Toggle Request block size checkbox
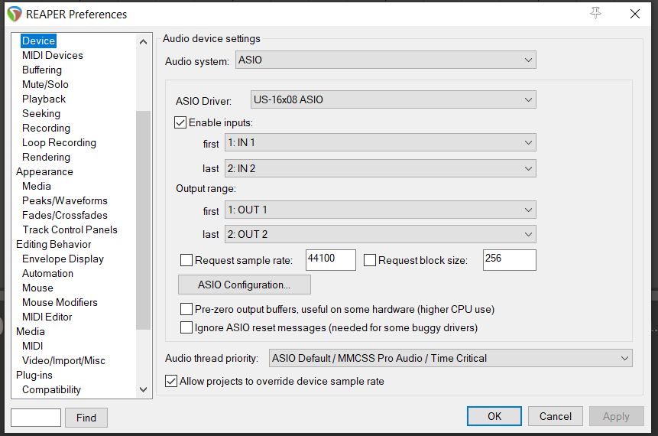 click(370, 260)
